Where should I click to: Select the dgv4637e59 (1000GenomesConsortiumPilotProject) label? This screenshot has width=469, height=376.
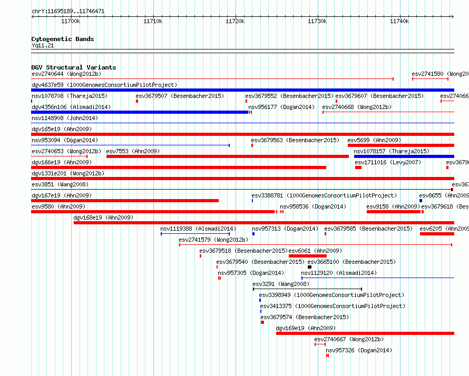tap(104, 85)
